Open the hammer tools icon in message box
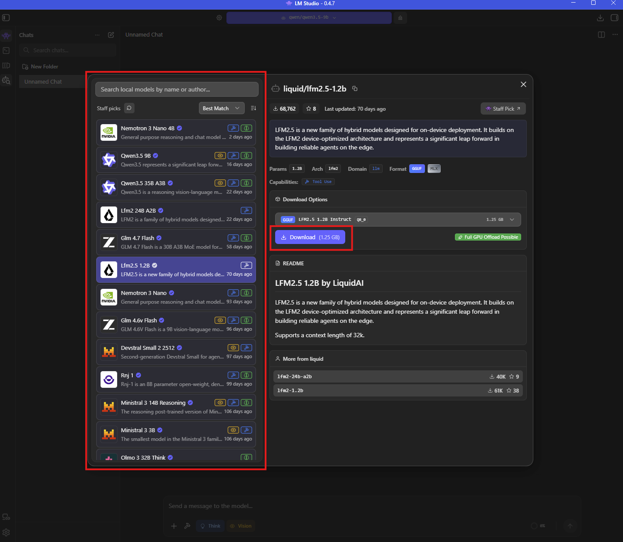Image resolution: width=623 pixels, height=542 pixels. (187, 526)
